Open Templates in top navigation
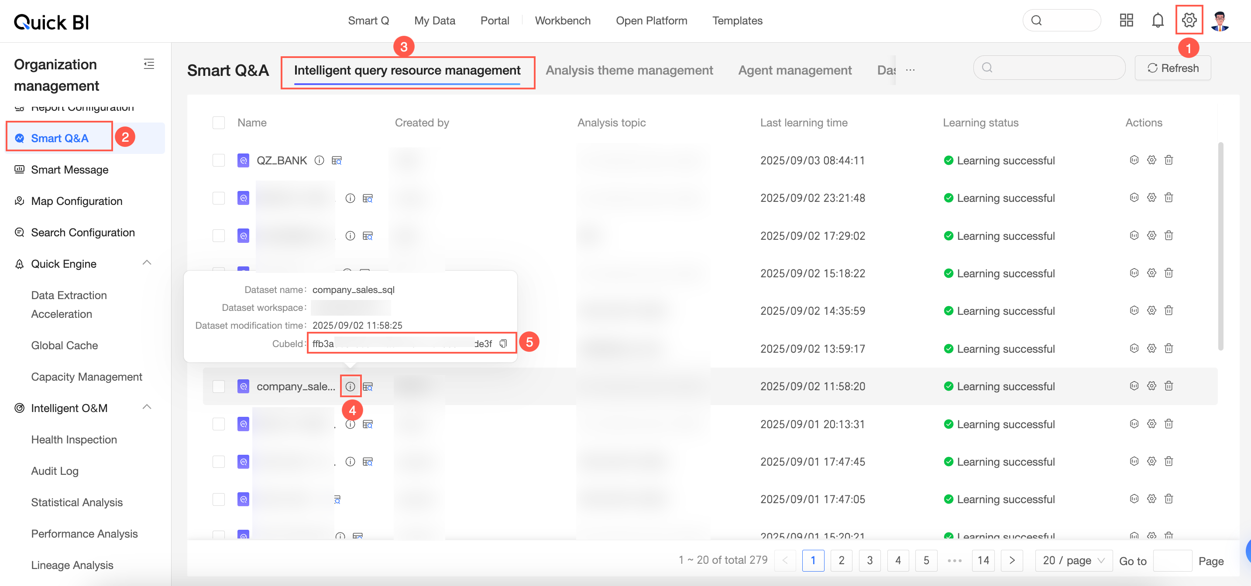1251x586 pixels. pyautogui.click(x=737, y=20)
